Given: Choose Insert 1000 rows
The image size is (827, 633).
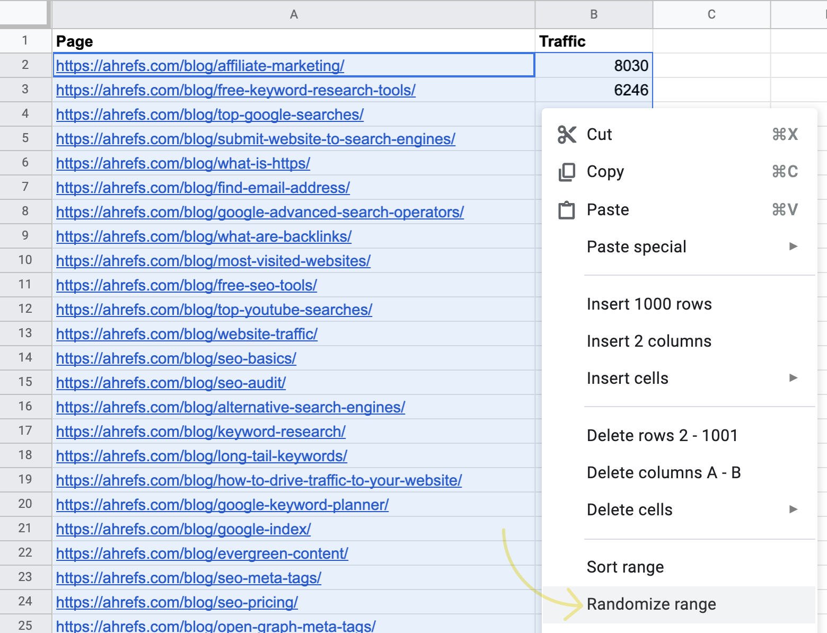Looking at the screenshot, I should click(649, 304).
